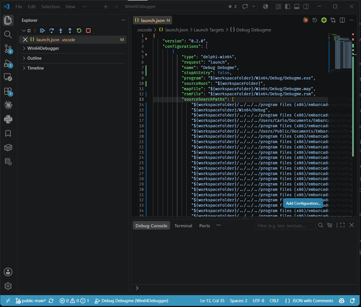The width and height of the screenshot is (361, 307).
Task: Click the .vscode breadcrumb
Action: (144, 30)
